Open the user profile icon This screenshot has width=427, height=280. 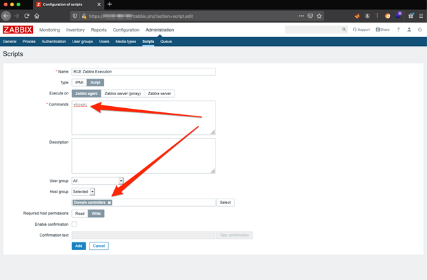point(409,29)
